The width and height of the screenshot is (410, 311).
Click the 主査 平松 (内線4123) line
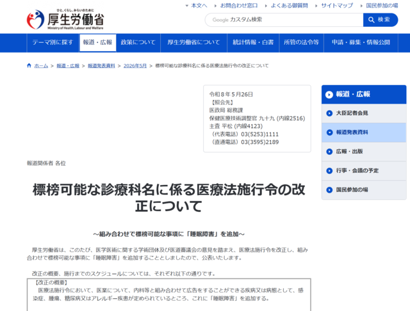point(236,127)
